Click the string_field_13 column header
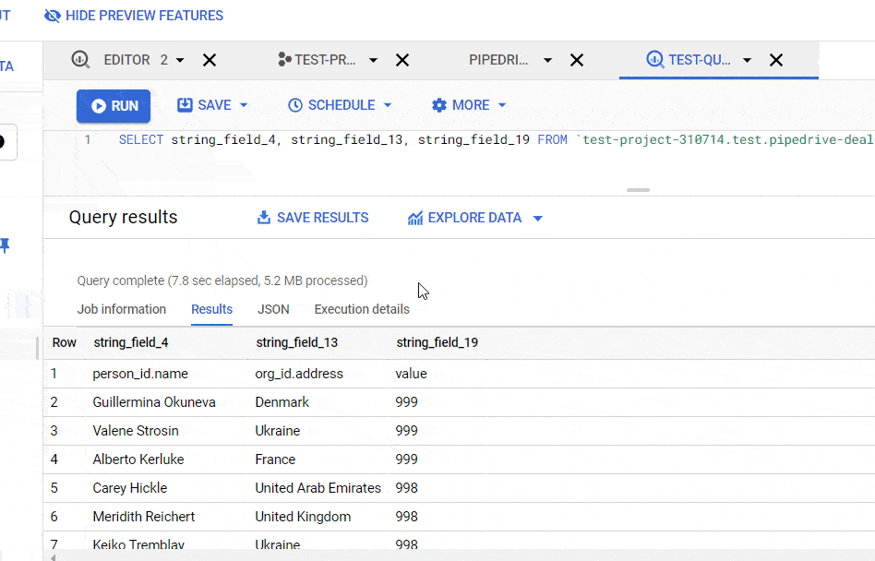The height and width of the screenshot is (561, 875). click(297, 342)
